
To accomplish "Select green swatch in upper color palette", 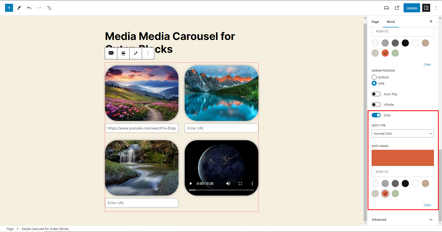I will pyautogui.click(x=395, y=53).
